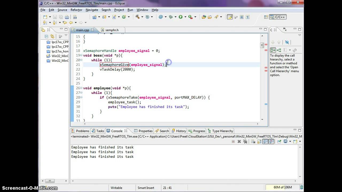Image resolution: width=342 pixels, height=192 pixels.
Task: Click the New C/C++ Project icon
Action: [94, 17]
